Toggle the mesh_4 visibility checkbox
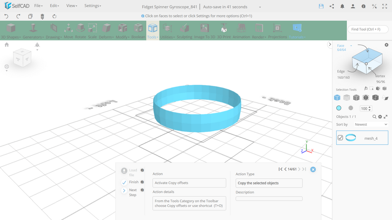Image resolution: width=392 pixels, height=220 pixels. pos(340,138)
